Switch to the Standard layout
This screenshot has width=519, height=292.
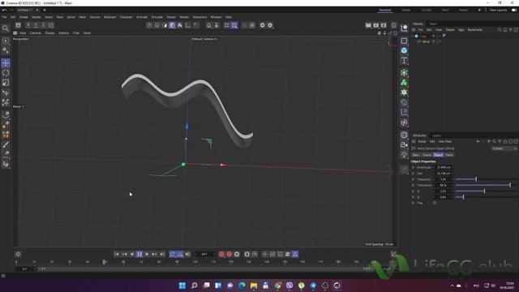pyautogui.click(x=385, y=11)
